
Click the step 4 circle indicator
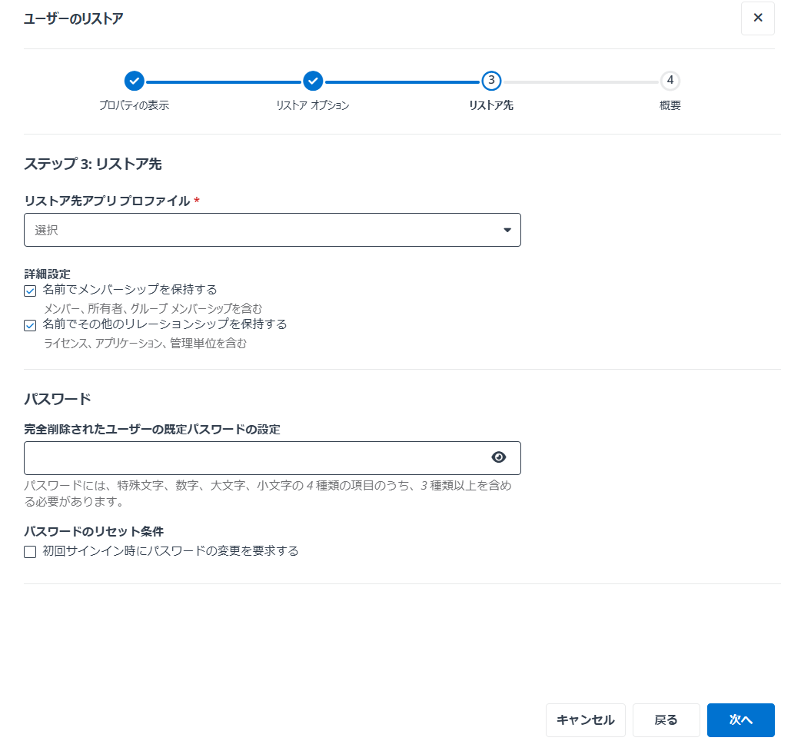click(x=670, y=81)
